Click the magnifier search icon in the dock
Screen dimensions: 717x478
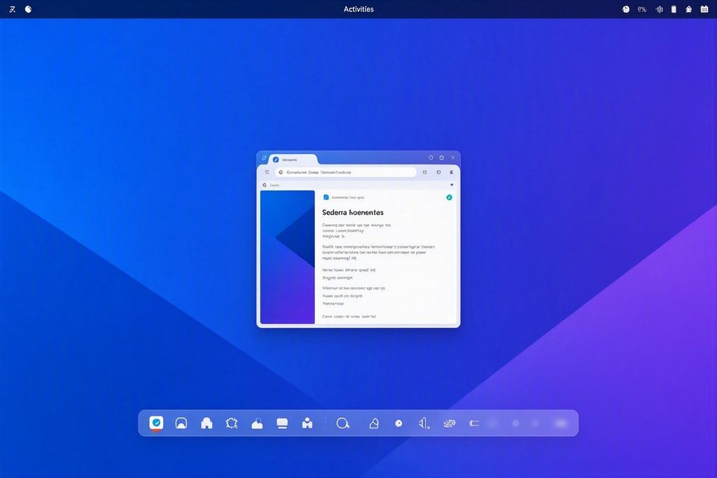coord(342,423)
